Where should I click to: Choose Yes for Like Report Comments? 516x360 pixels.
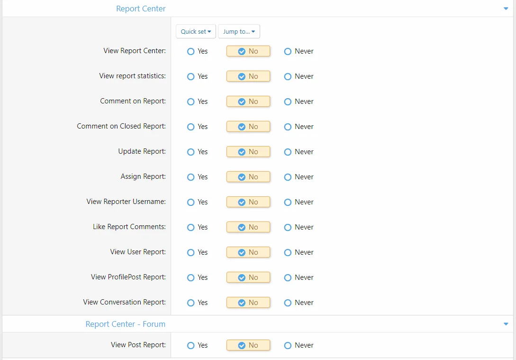tap(191, 227)
